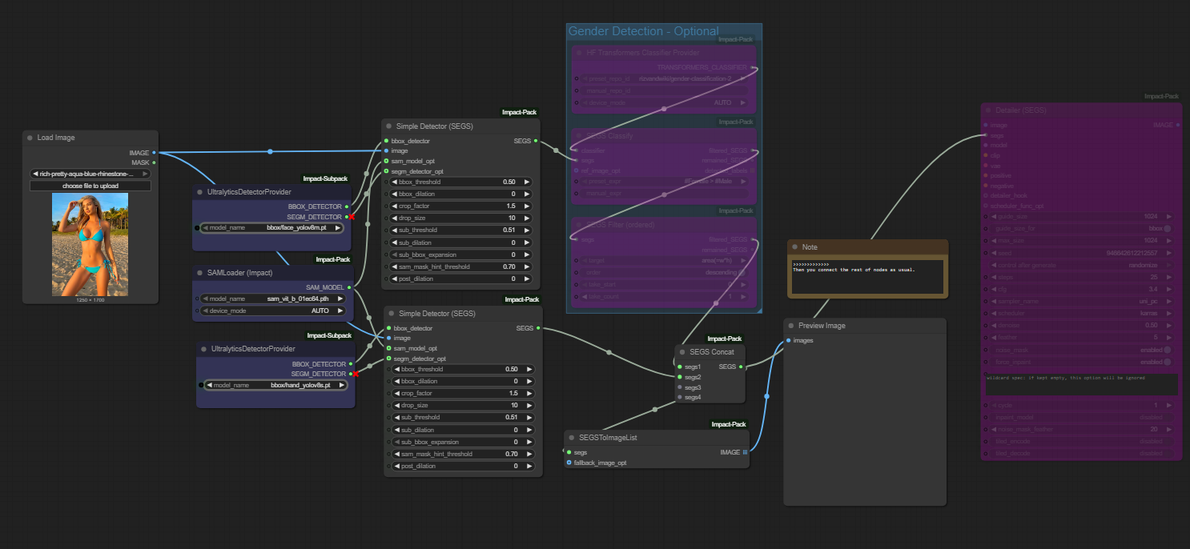Toggle guide_size_for bbox switch in Detailer
The image size is (1190, 549).
(x=1167, y=228)
